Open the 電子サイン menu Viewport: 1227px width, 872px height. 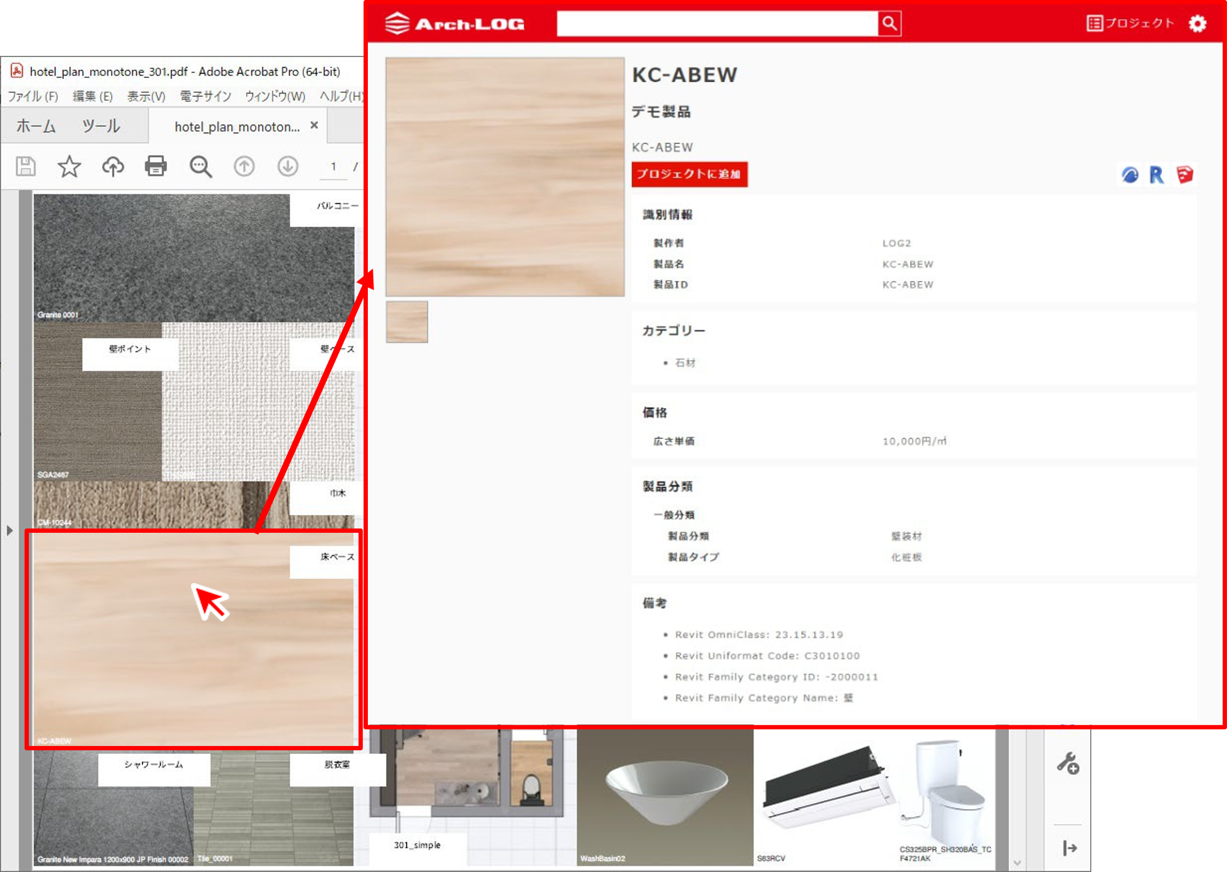tap(205, 96)
